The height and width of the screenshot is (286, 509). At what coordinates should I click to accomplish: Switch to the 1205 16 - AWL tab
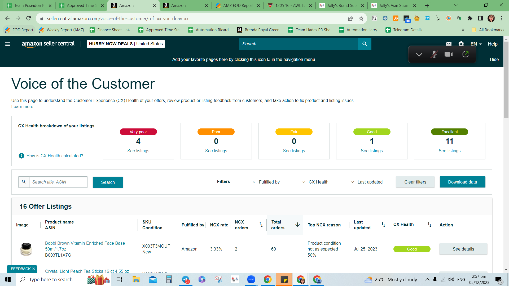pos(289,5)
